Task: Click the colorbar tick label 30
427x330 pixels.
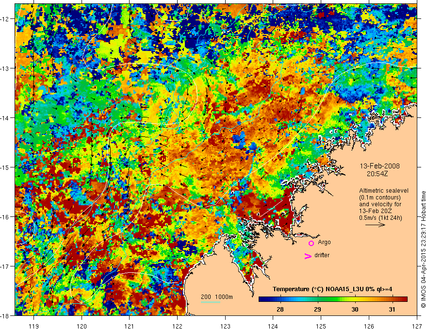Action: [x=355, y=309]
